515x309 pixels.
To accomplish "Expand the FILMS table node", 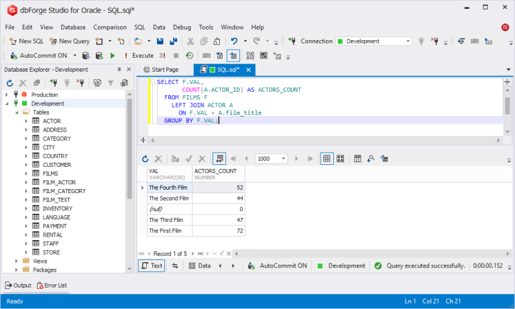I will (26, 174).
